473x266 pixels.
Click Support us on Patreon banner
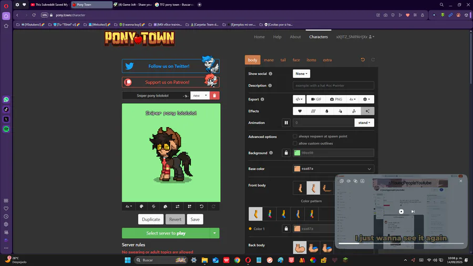coord(171,82)
